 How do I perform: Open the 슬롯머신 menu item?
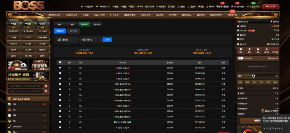pyautogui.click(x=201, y=15)
